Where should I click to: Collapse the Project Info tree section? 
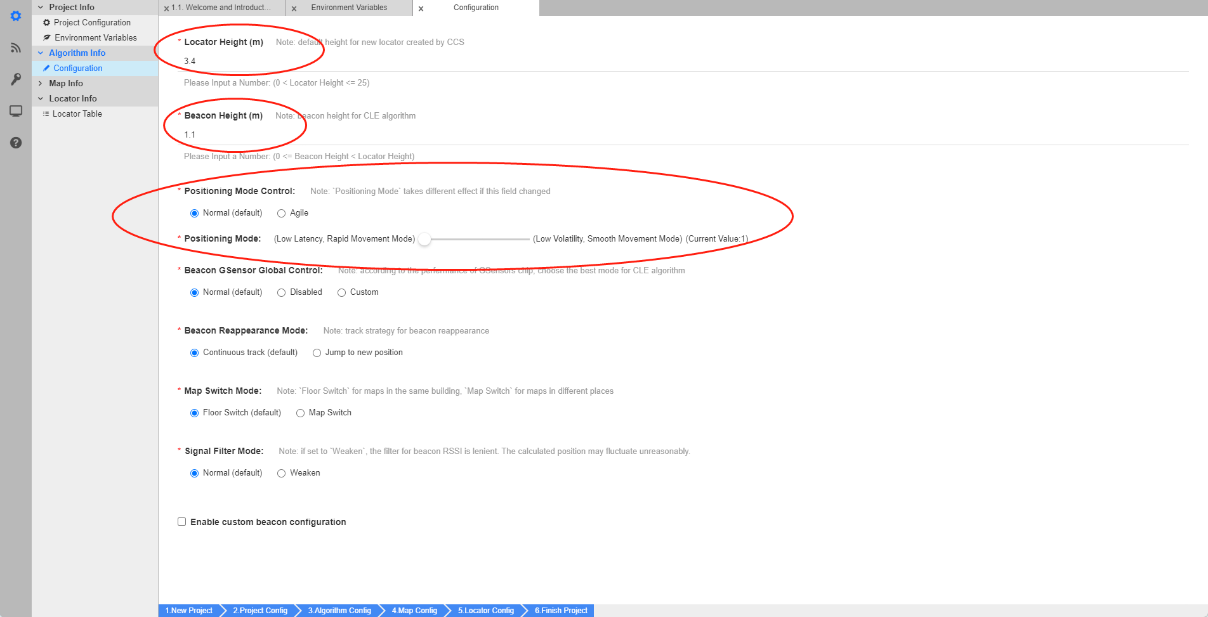41,8
